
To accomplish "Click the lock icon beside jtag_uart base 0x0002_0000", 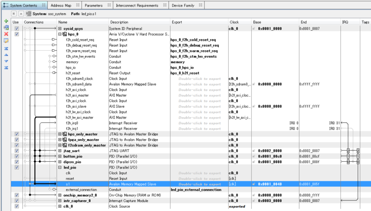I will coord(254,151).
